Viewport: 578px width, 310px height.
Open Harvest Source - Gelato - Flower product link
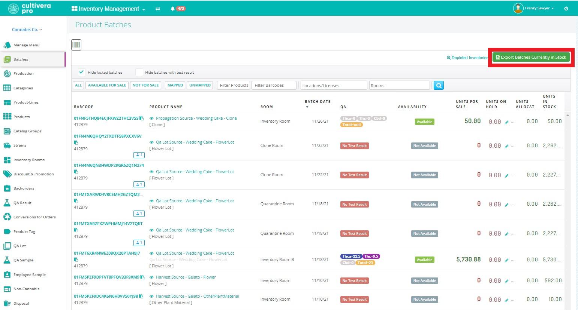click(186, 277)
